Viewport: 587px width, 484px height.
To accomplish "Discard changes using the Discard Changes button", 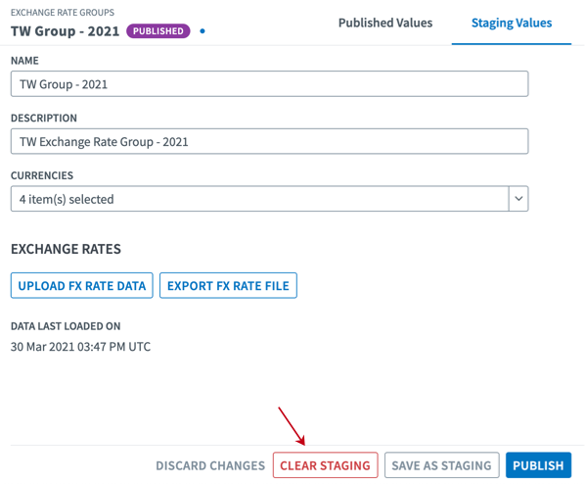I will point(209,465).
